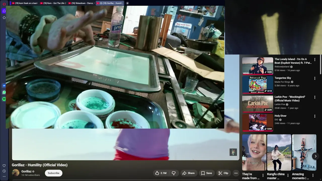Show next shorts with arrow button
322x181 pixels.
(x=316, y=156)
